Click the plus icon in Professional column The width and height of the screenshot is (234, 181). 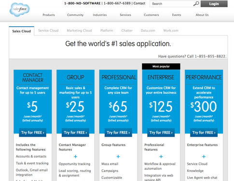click(x=118, y=156)
